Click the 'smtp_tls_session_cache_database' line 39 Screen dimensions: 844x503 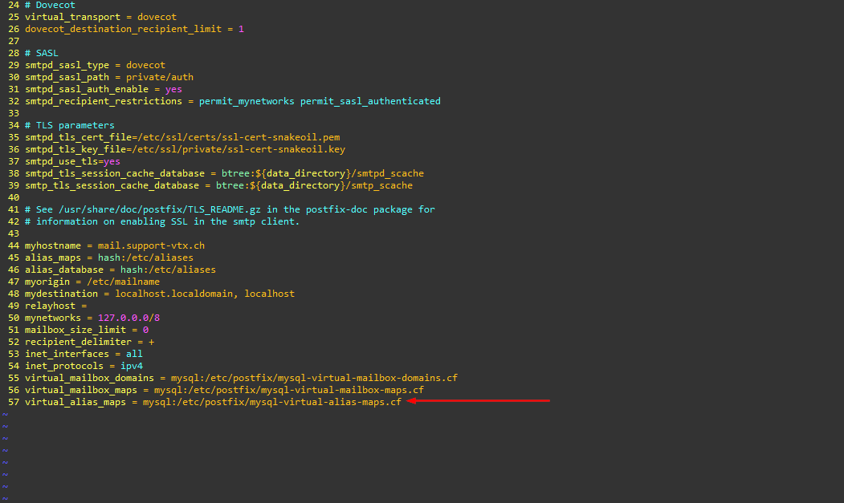click(x=218, y=185)
